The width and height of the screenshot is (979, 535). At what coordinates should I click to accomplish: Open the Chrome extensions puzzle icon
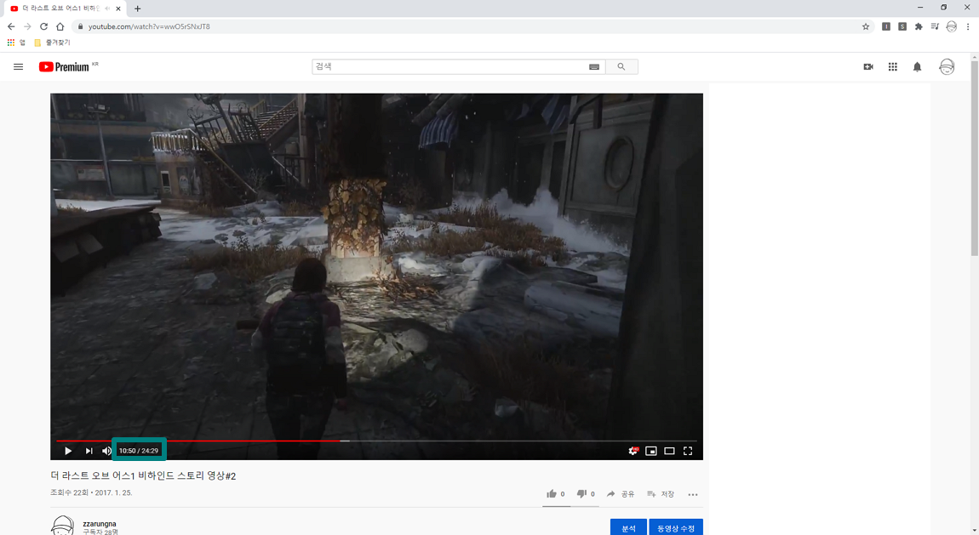[919, 26]
